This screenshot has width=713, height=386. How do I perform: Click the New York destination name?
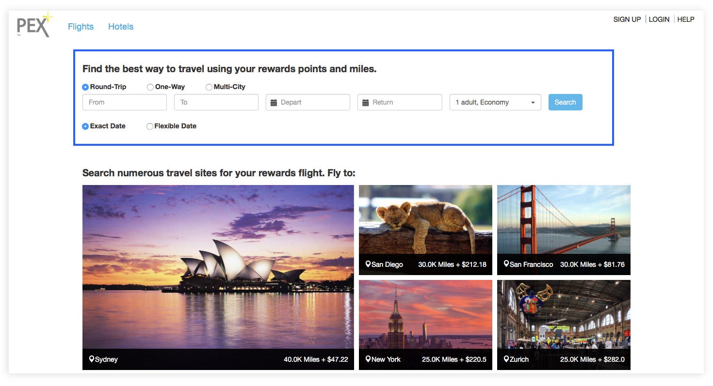point(386,359)
